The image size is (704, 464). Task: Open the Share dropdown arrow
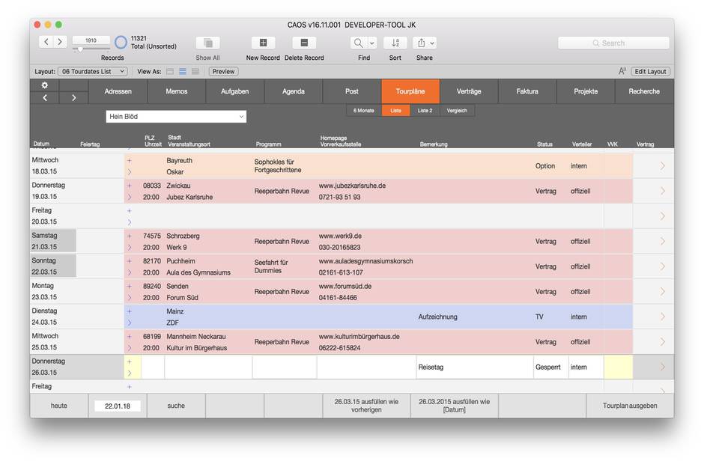(x=432, y=43)
